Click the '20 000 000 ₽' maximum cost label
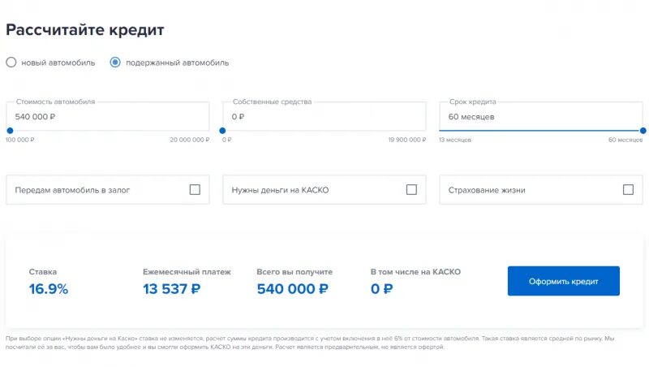 190,140
